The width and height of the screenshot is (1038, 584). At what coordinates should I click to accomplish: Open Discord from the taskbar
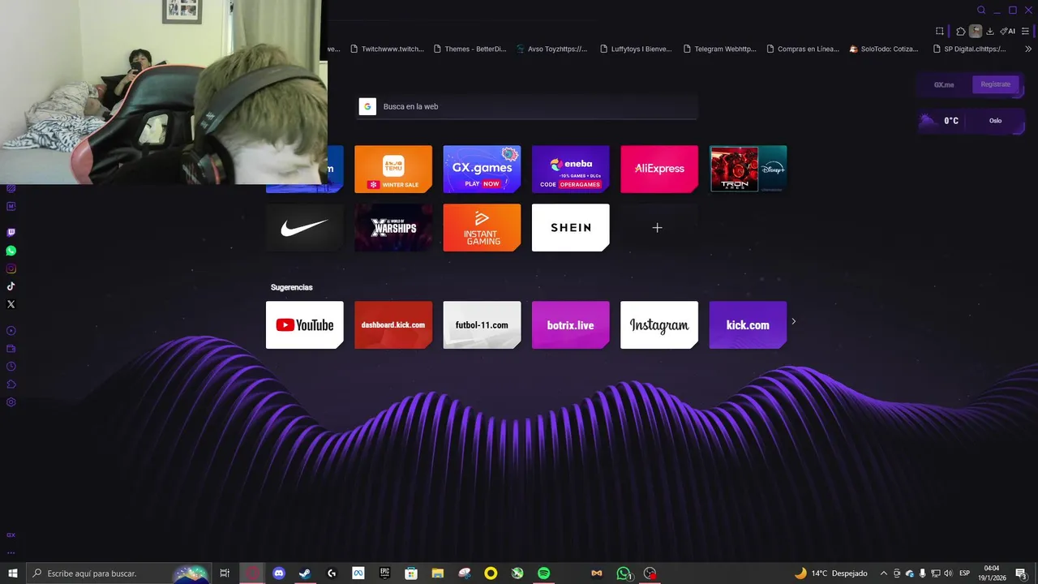point(279,573)
